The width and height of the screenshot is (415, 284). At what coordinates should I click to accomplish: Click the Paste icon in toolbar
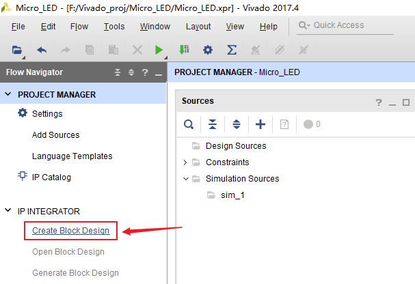point(113,50)
